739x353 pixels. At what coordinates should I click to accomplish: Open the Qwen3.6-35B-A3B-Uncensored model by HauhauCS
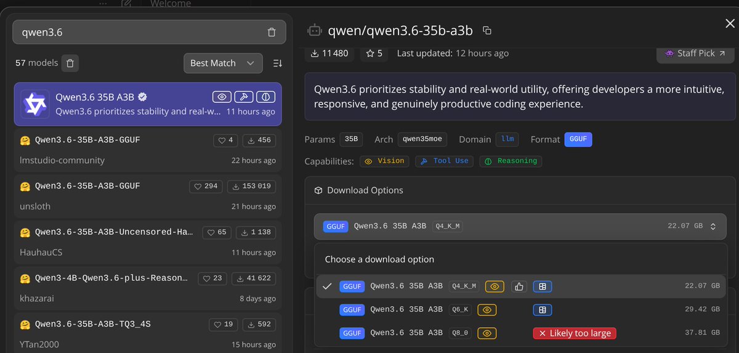pyautogui.click(x=148, y=242)
